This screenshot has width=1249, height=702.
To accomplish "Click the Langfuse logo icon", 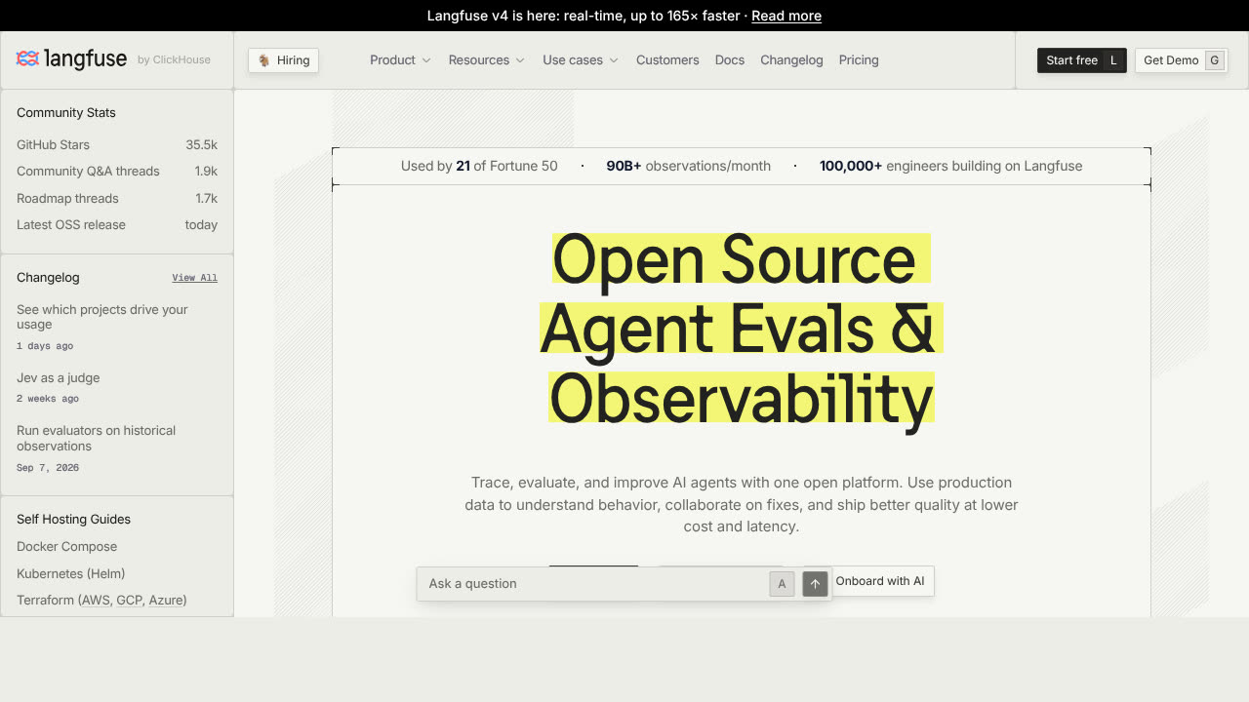I will click(x=27, y=59).
